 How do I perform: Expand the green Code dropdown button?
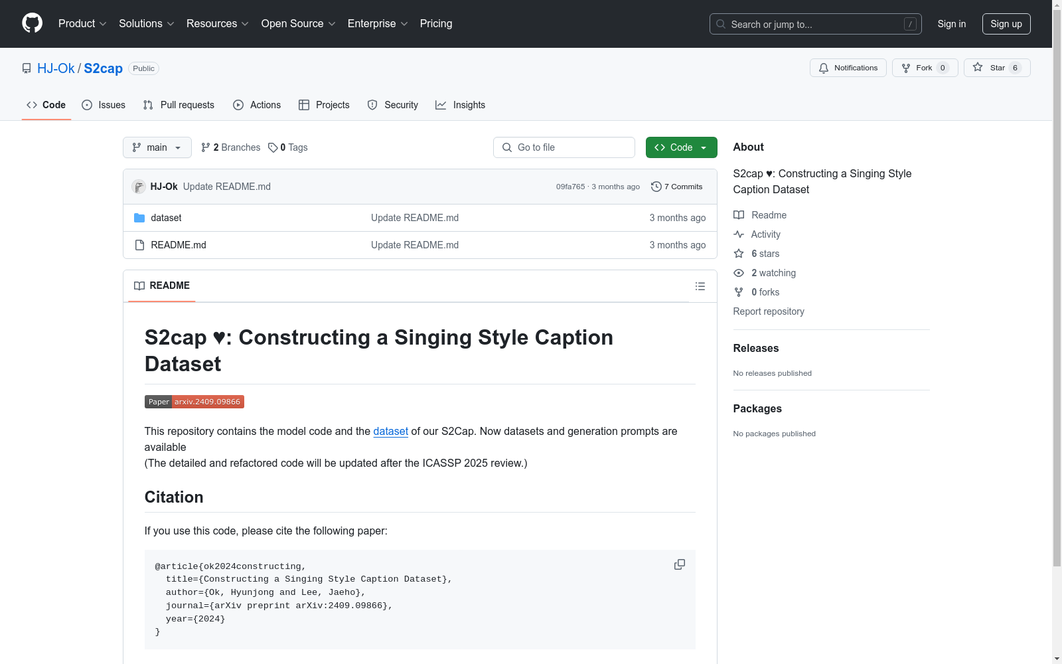click(682, 147)
